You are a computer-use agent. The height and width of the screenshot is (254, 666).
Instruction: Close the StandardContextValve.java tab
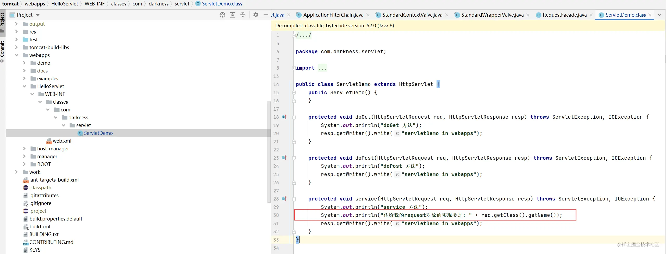447,15
